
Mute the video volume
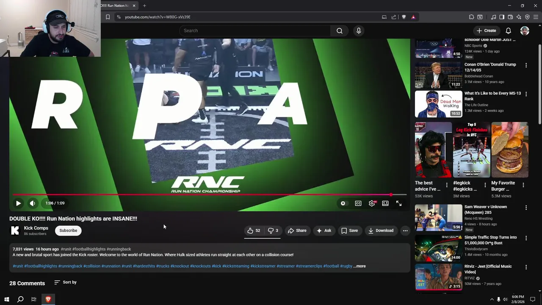tap(33, 203)
